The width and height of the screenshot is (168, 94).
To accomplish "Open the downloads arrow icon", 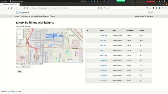I will (150, 8).
